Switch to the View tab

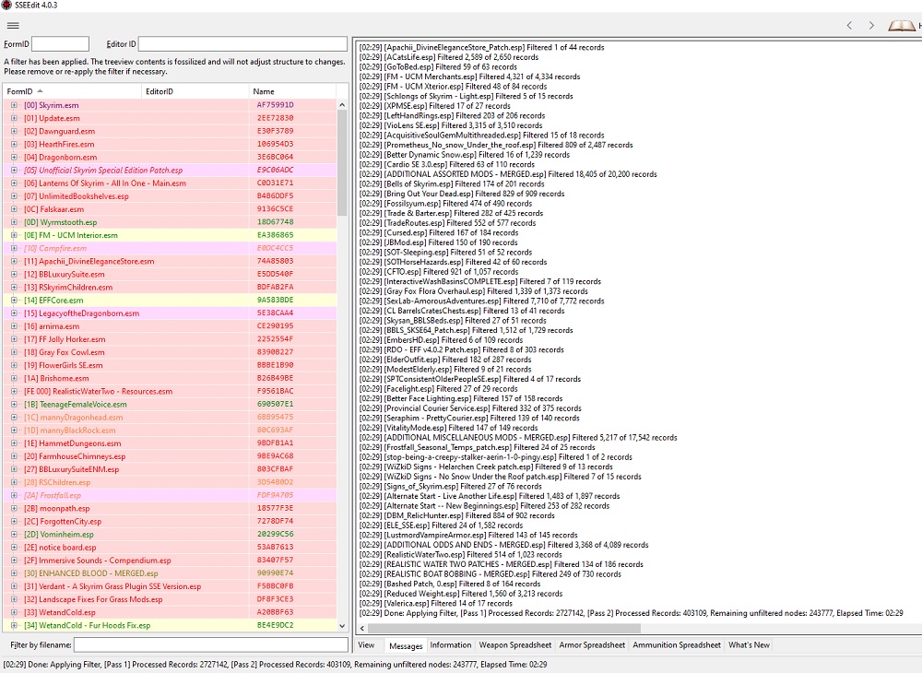point(366,644)
